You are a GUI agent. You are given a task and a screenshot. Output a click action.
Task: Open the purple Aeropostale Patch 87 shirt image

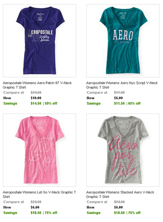(40, 41)
